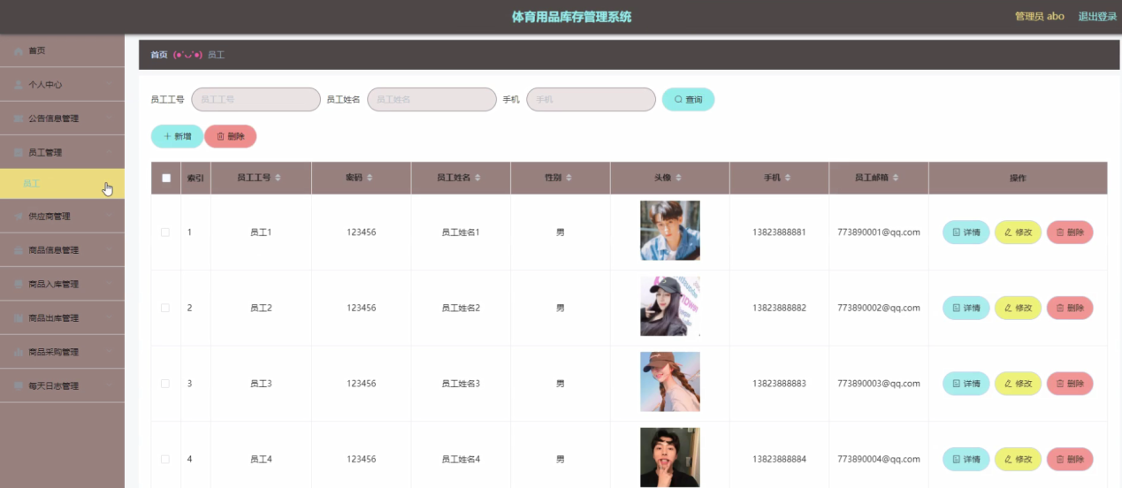
Task: Click the person icon beside 个人中心
Action: click(x=19, y=85)
